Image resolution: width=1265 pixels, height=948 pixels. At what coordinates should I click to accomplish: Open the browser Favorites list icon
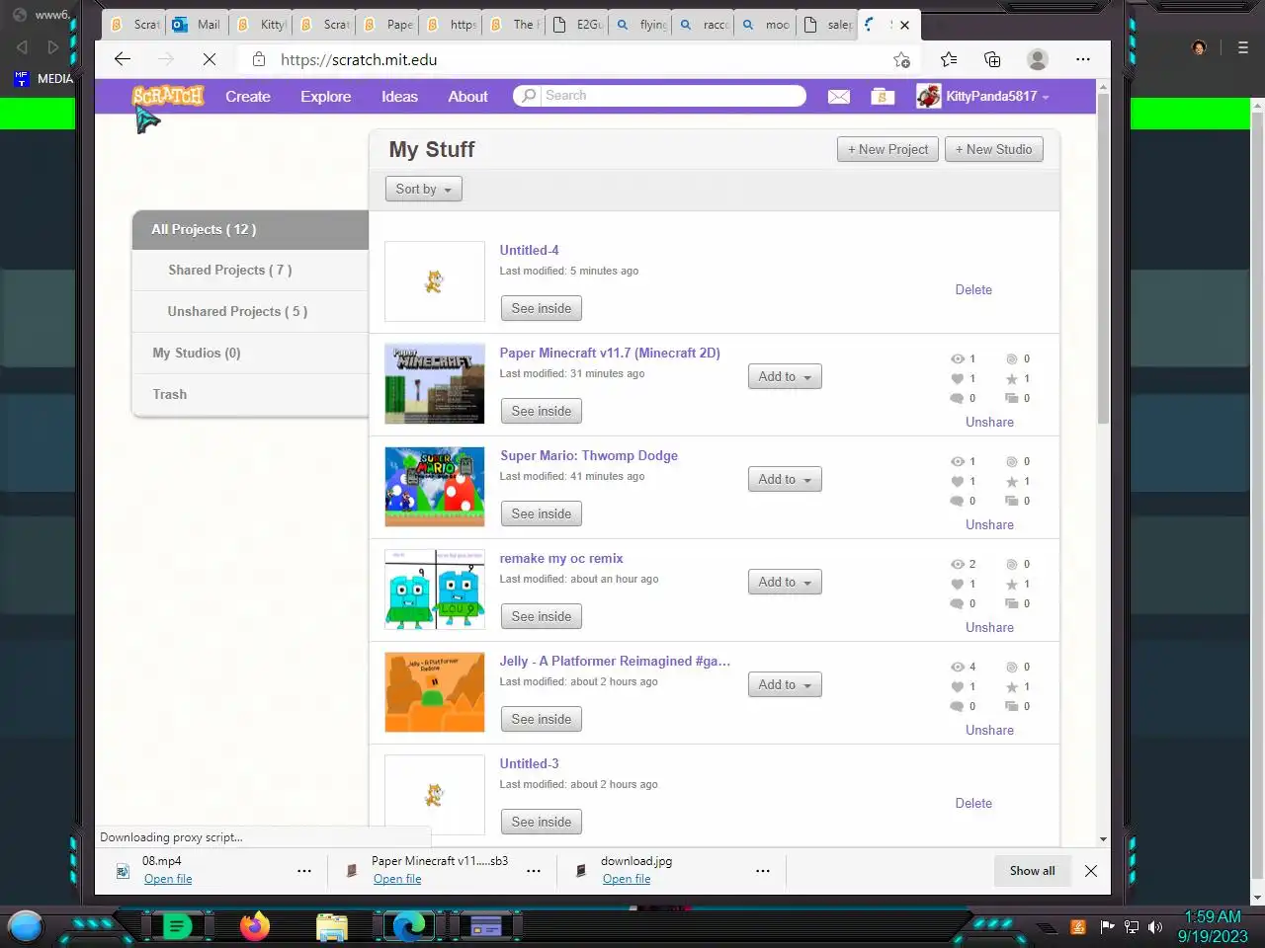(x=949, y=59)
